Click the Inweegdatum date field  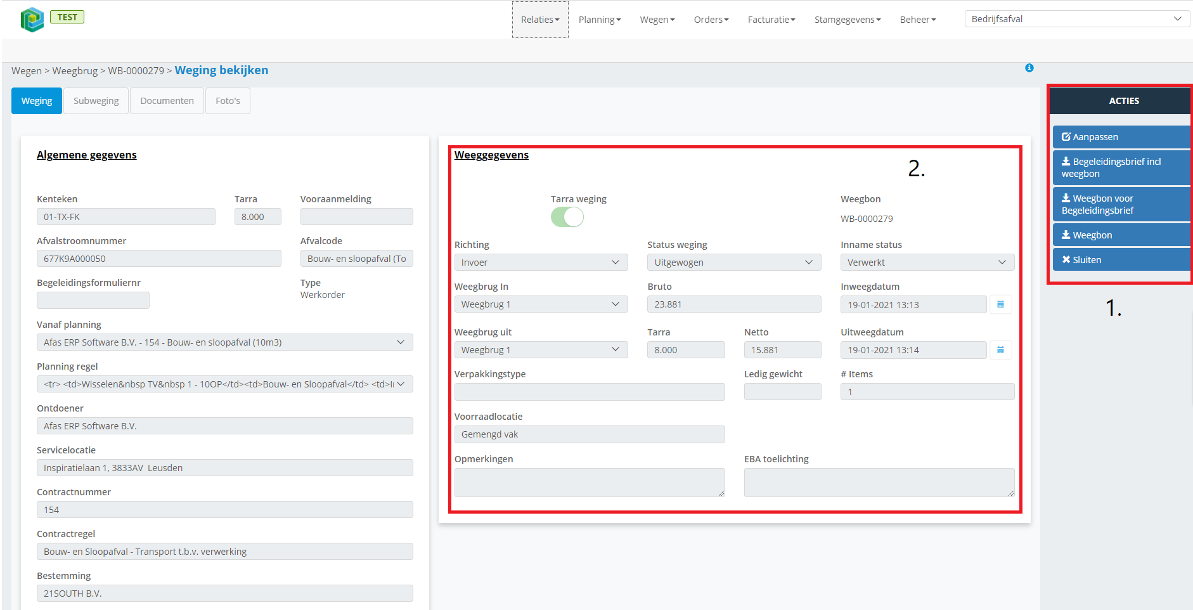(913, 305)
